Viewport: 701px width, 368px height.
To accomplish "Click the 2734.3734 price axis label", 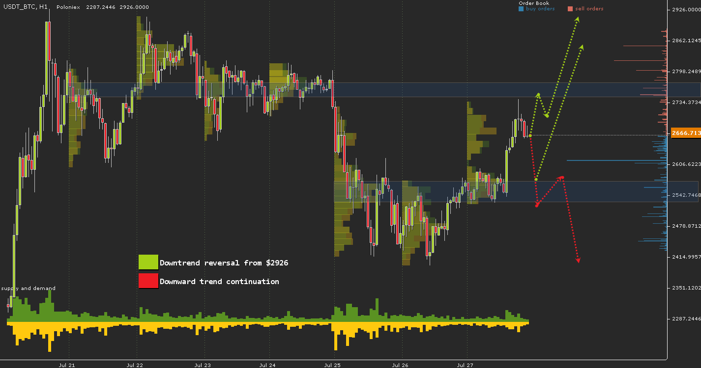I will tap(686, 102).
